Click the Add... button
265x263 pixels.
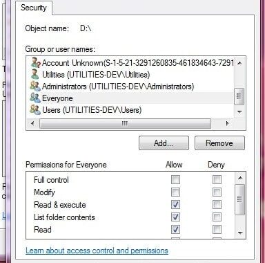click(x=164, y=143)
